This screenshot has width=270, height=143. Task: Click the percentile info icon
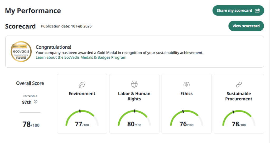36,102
